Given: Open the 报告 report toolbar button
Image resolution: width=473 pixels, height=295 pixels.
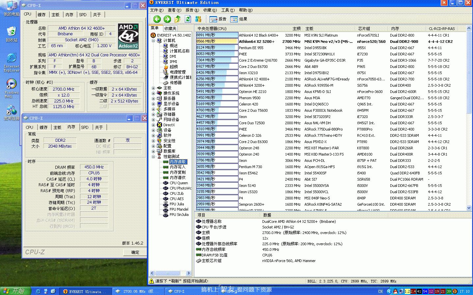Looking at the screenshot, I should 218,19.
